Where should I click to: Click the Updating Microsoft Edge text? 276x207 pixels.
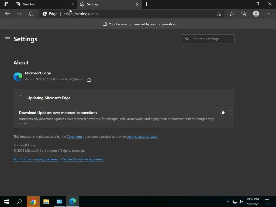pyautogui.click(x=49, y=98)
